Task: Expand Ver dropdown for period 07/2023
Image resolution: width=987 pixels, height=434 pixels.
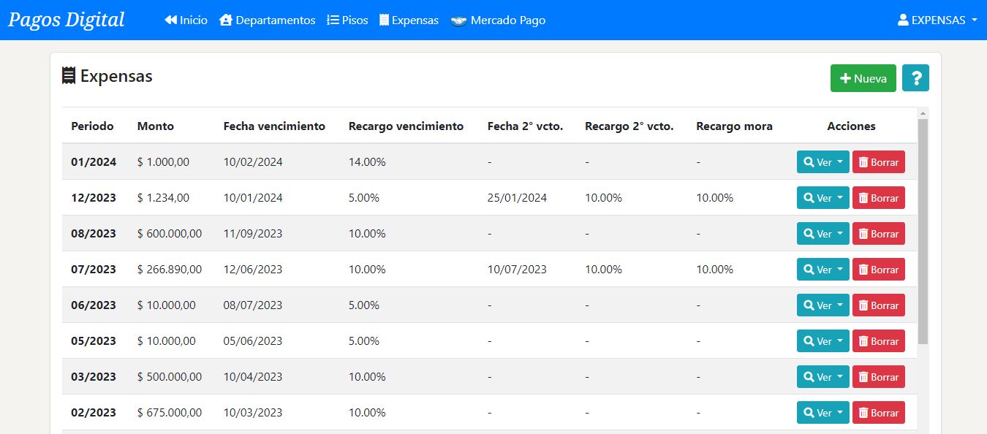Action: [x=822, y=270]
